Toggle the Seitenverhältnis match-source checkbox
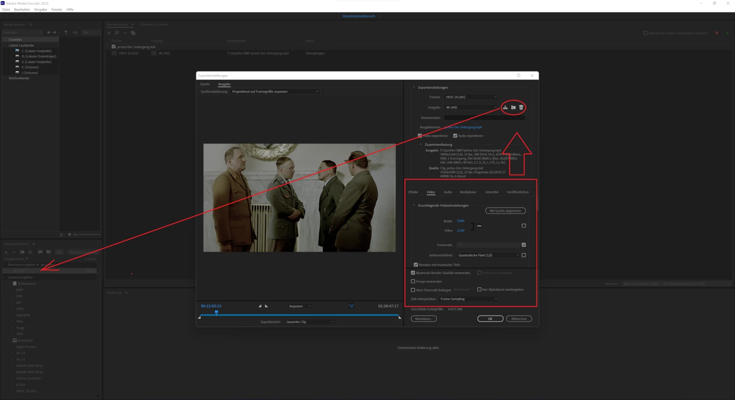The width and height of the screenshot is (735, 400). (x=524, y=255)
